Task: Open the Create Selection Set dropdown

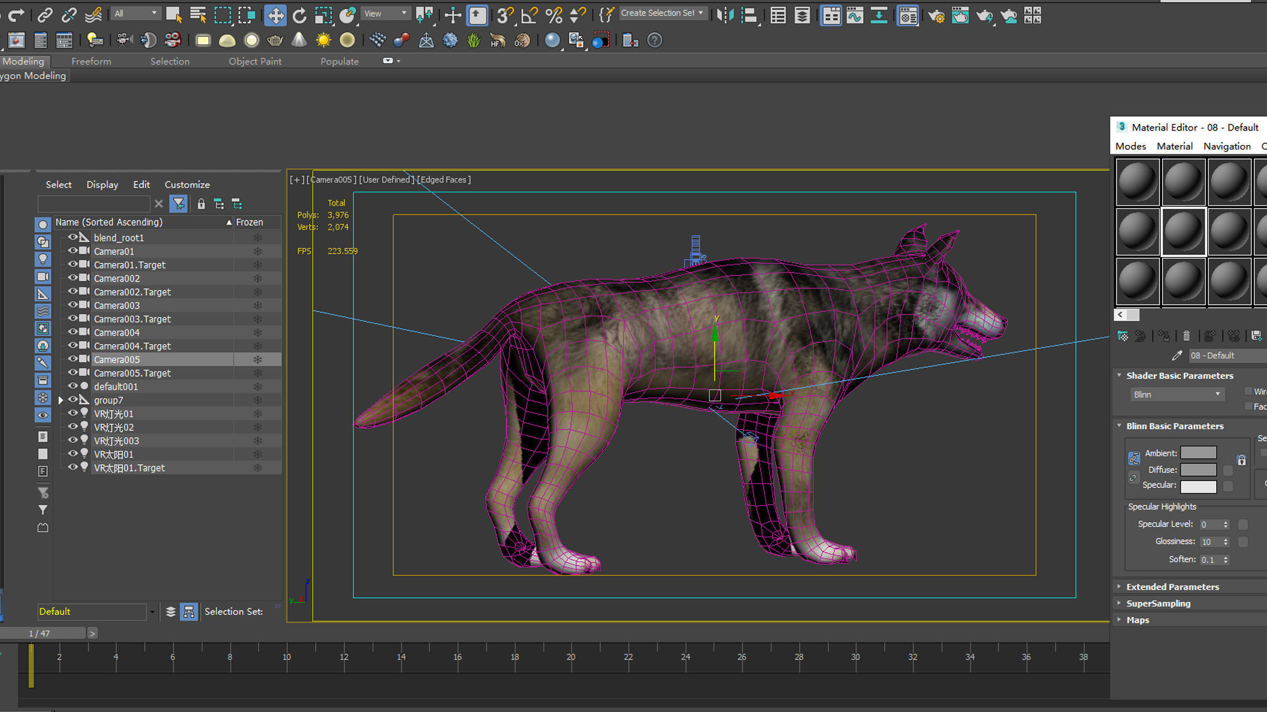Action: coord(663,13)
